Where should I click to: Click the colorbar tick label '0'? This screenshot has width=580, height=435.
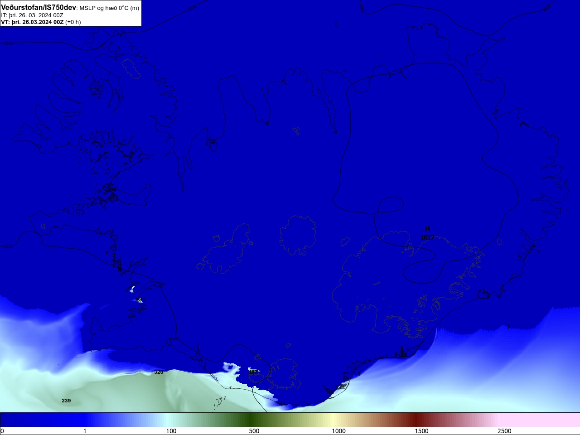(x=2, y=431)
